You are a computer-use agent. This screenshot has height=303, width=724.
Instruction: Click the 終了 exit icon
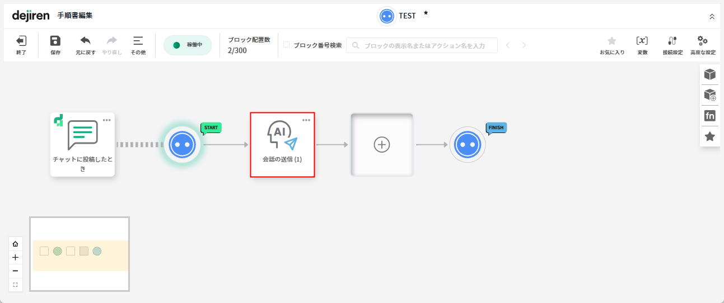tap(21, 41)
